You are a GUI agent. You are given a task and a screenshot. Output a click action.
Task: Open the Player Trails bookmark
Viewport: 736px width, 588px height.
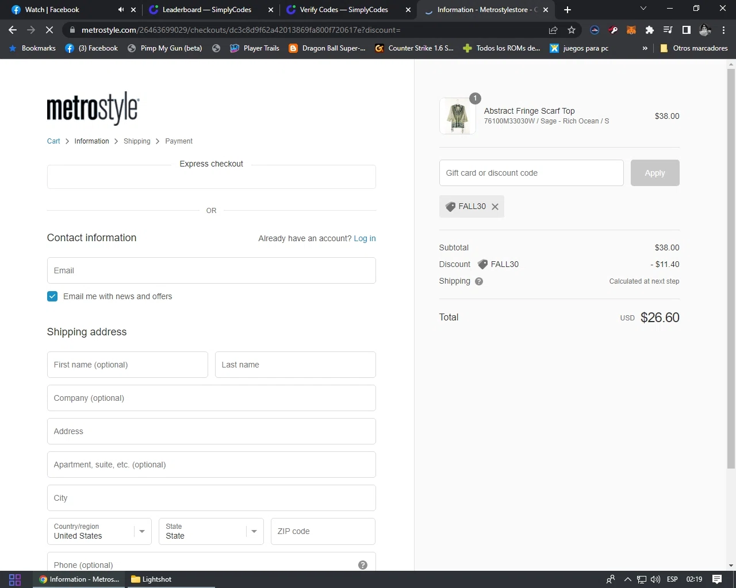(255, 48)
